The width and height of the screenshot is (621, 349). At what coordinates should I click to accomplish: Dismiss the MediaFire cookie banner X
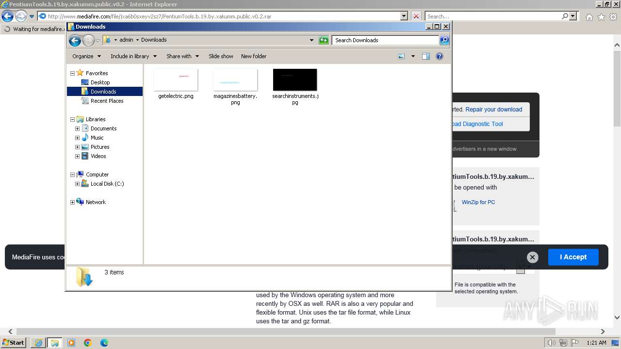click(532, 257)
